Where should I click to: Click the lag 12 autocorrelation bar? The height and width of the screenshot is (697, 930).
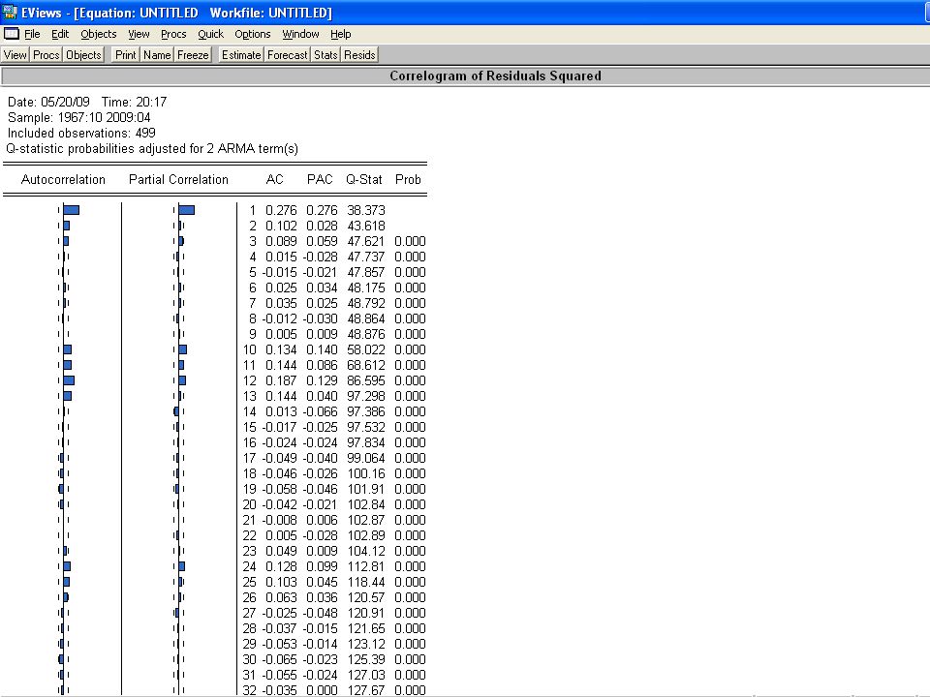pyautogui.click(x=69, y=380)
